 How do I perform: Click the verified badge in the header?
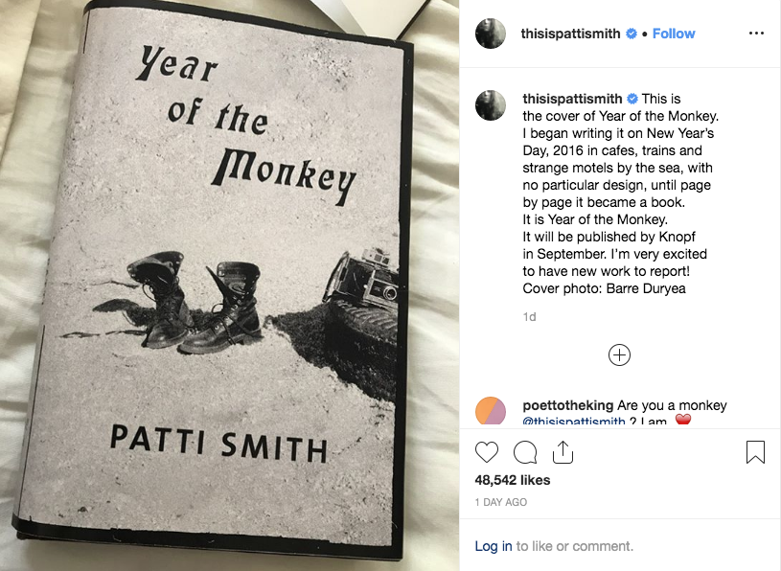click(x=632, y=34)
